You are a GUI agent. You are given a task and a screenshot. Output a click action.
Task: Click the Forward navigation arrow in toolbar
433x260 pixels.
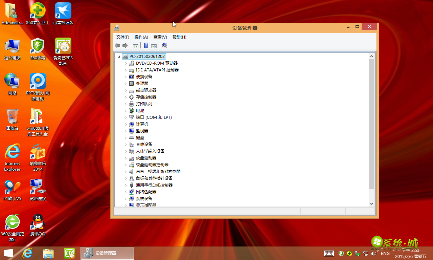pyautogui.click(x=125, y=45)
